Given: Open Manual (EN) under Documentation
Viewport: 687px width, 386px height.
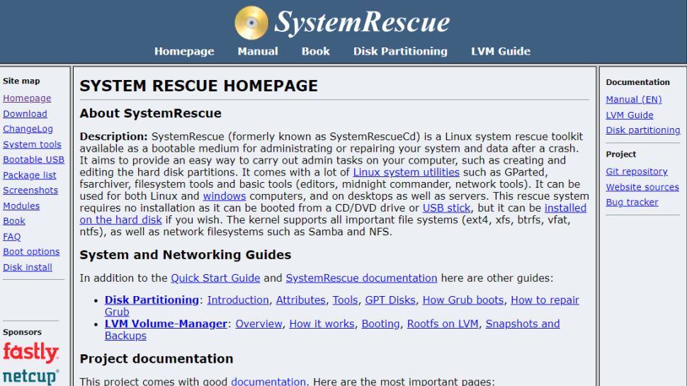Looking at the screenshot, I should point(634,99).
